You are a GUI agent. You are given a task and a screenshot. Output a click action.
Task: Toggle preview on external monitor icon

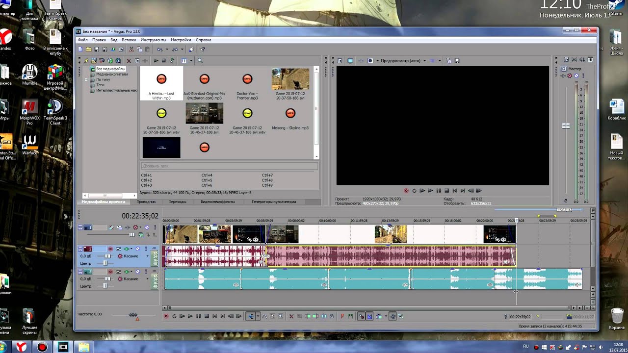tap(350, 61)
